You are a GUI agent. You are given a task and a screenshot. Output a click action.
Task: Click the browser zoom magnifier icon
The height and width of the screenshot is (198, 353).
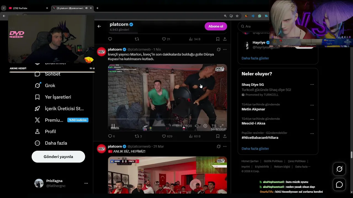tap(225, 16)
